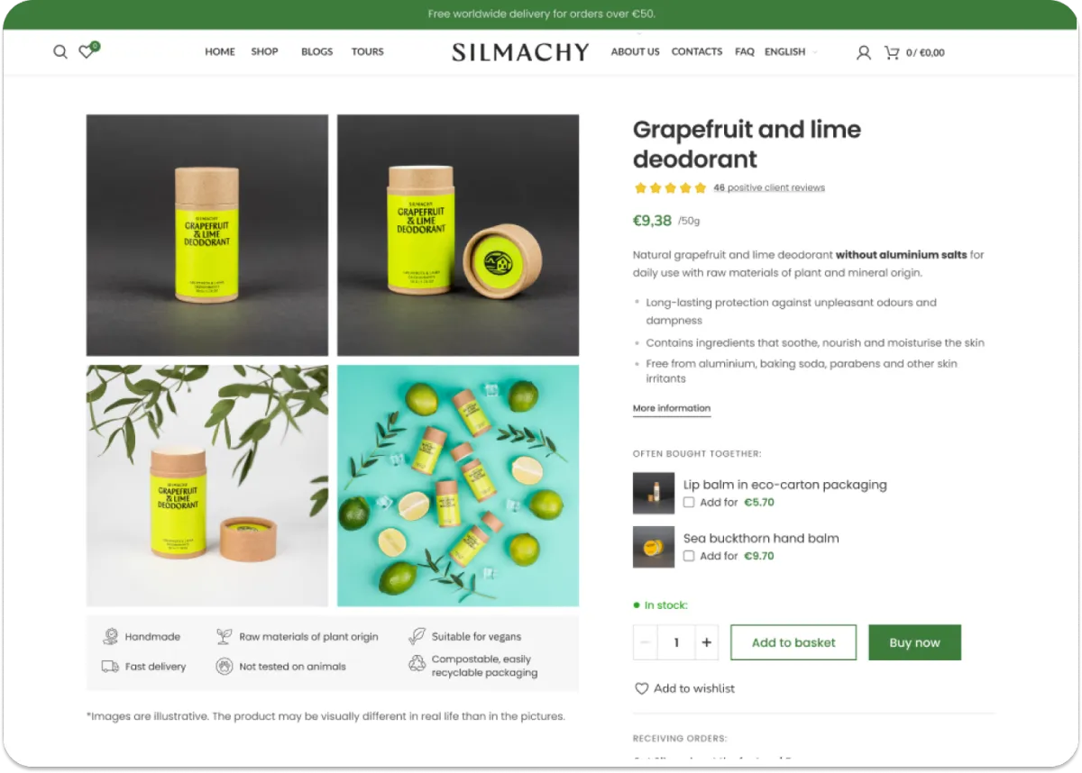Screen dimensions: 1082x773
Task: Click the heart next to Add to wishlist
Action: click(642, 688)
